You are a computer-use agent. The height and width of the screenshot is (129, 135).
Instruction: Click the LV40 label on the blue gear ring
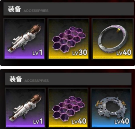[122, 121]
